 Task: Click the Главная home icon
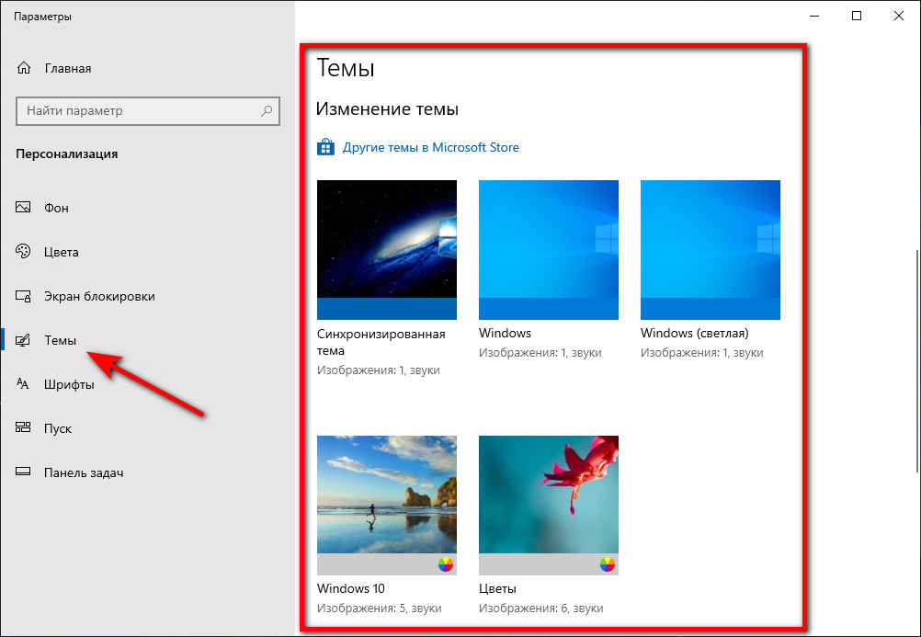click(x=25, y=69)
